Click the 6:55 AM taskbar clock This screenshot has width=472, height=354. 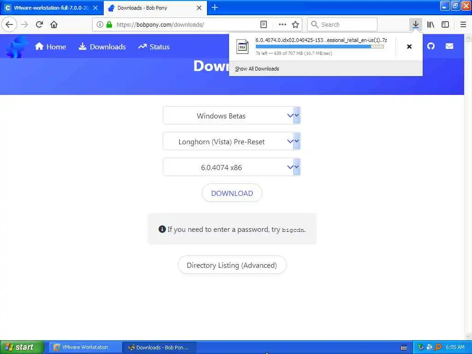click(x=455, y=347)
